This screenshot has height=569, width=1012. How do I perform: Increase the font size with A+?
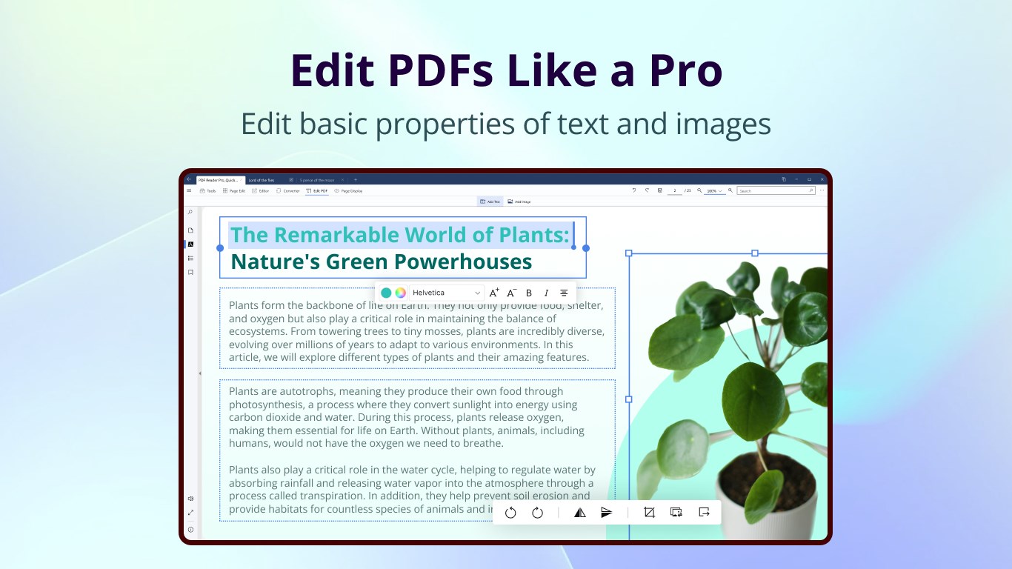click(494, 292)
